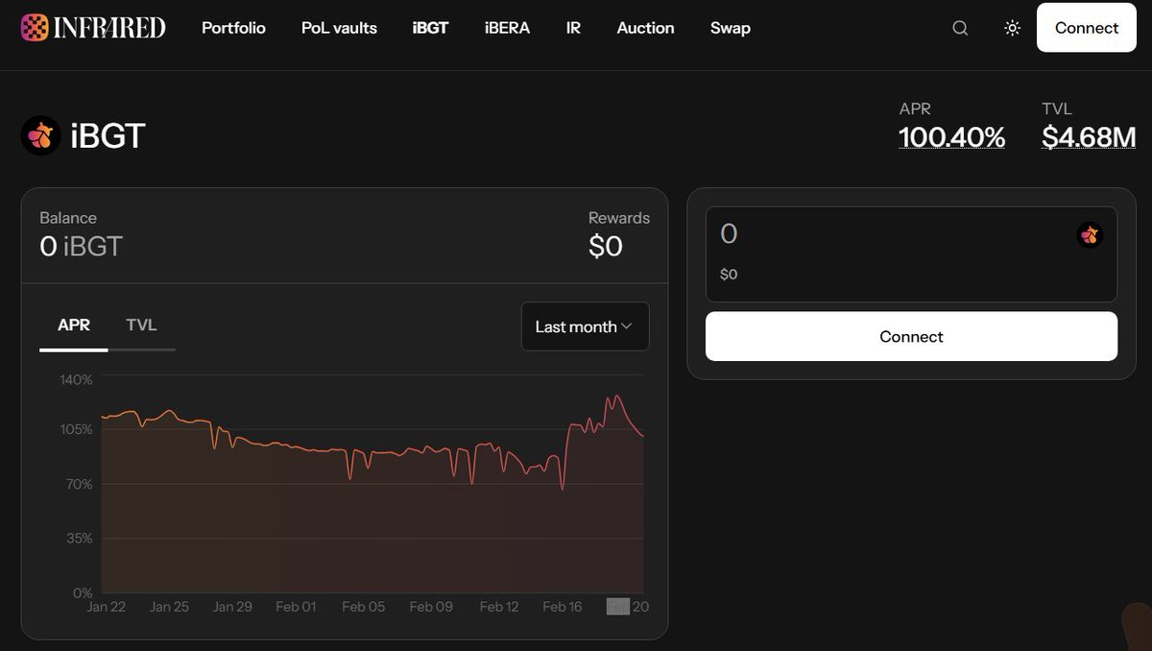Switch chart to APR tab
Screen dimensions: 1152x651
[x=74, y=325]
